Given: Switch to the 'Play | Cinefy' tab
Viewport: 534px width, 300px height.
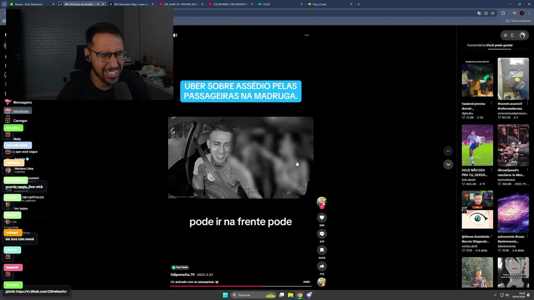Looking at the screenshot, I should pos(330,4).
